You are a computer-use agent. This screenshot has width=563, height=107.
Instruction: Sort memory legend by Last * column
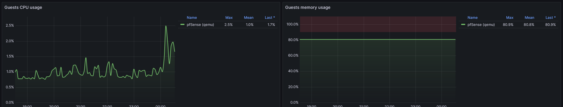[551, 18]
